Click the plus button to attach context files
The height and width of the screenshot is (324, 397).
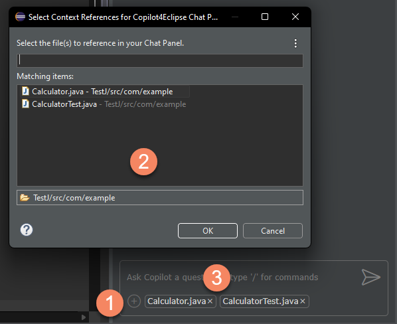[x=134, y=301]
